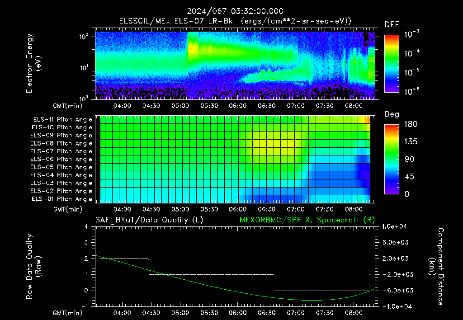
Task: Click the orange cell in the ELS-11 row
Action: 368,120
